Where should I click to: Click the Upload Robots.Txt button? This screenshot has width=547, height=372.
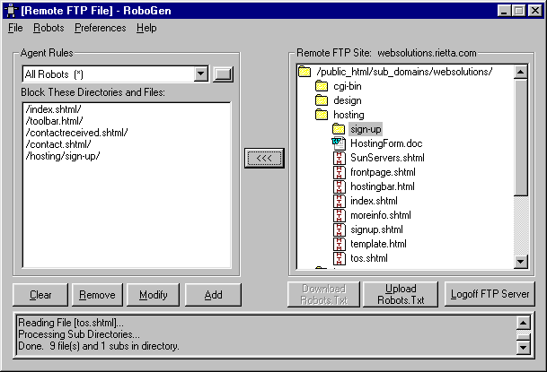401,294
